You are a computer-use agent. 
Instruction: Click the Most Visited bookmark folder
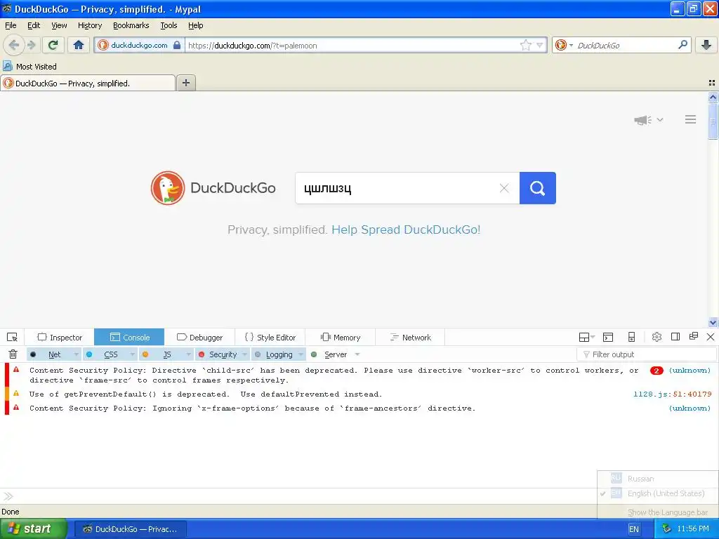(x=29, y=67)
